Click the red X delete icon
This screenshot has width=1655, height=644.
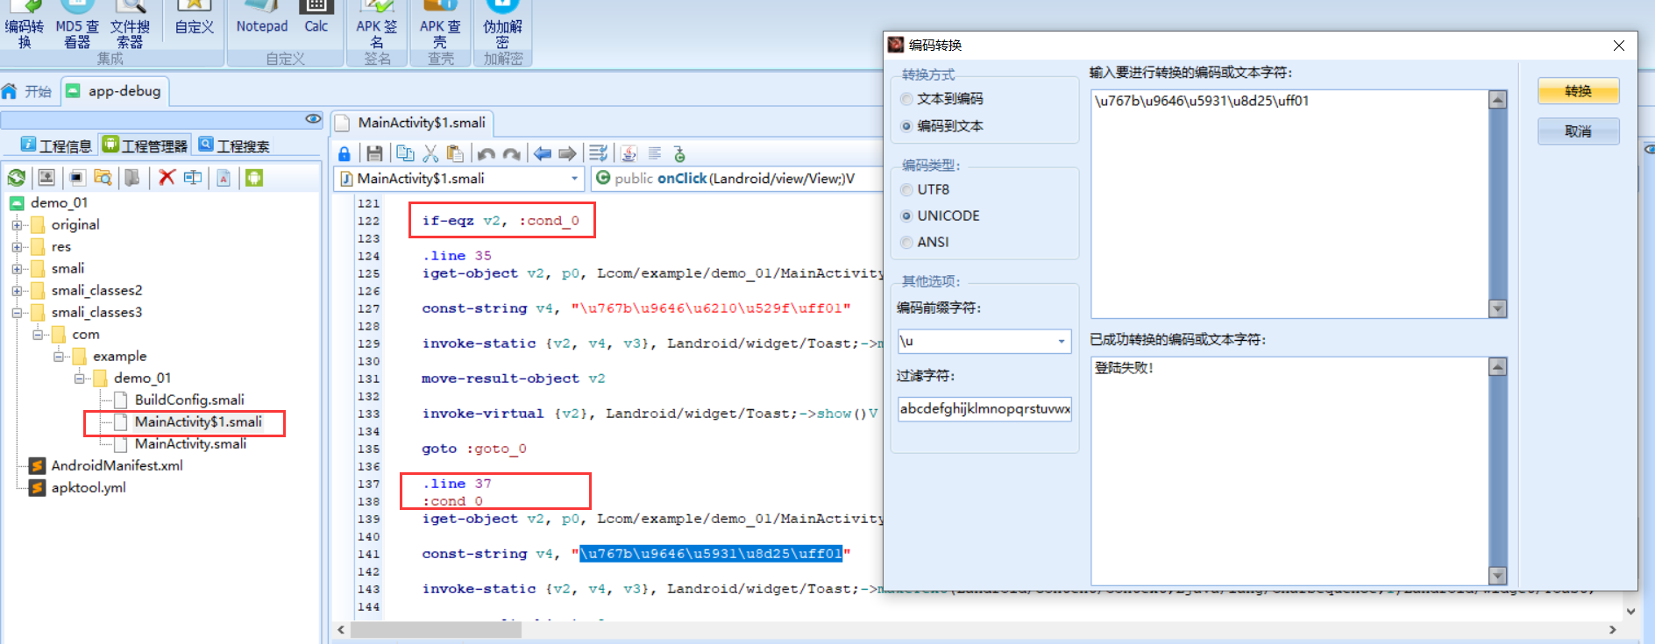pos(166,178)
